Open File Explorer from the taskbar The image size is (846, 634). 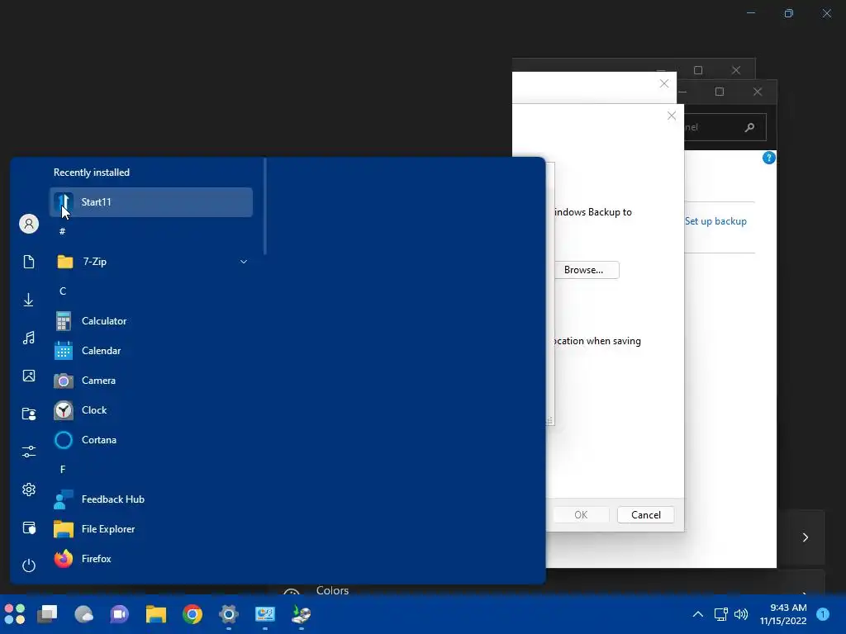(156, 614)
